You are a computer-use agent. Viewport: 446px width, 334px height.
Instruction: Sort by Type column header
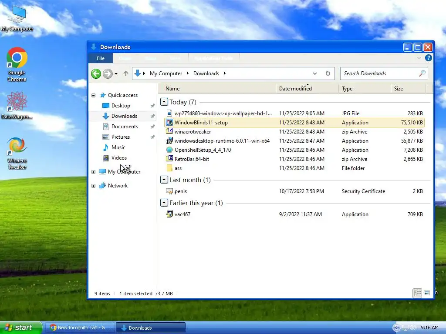point(365,89)
